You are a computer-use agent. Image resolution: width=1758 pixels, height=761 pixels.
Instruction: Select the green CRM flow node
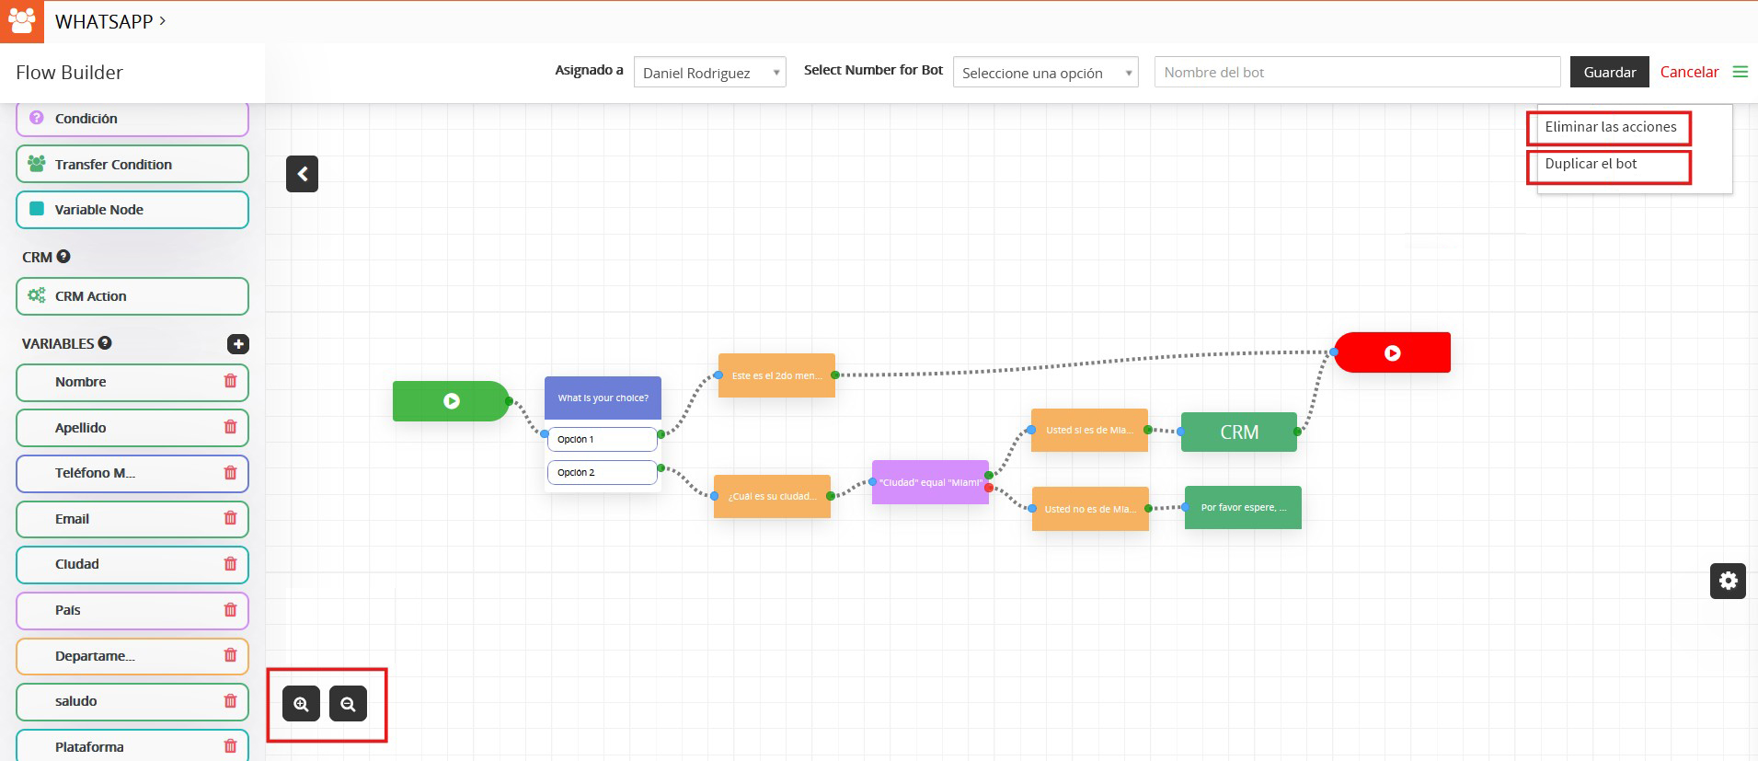[1238, 432]
